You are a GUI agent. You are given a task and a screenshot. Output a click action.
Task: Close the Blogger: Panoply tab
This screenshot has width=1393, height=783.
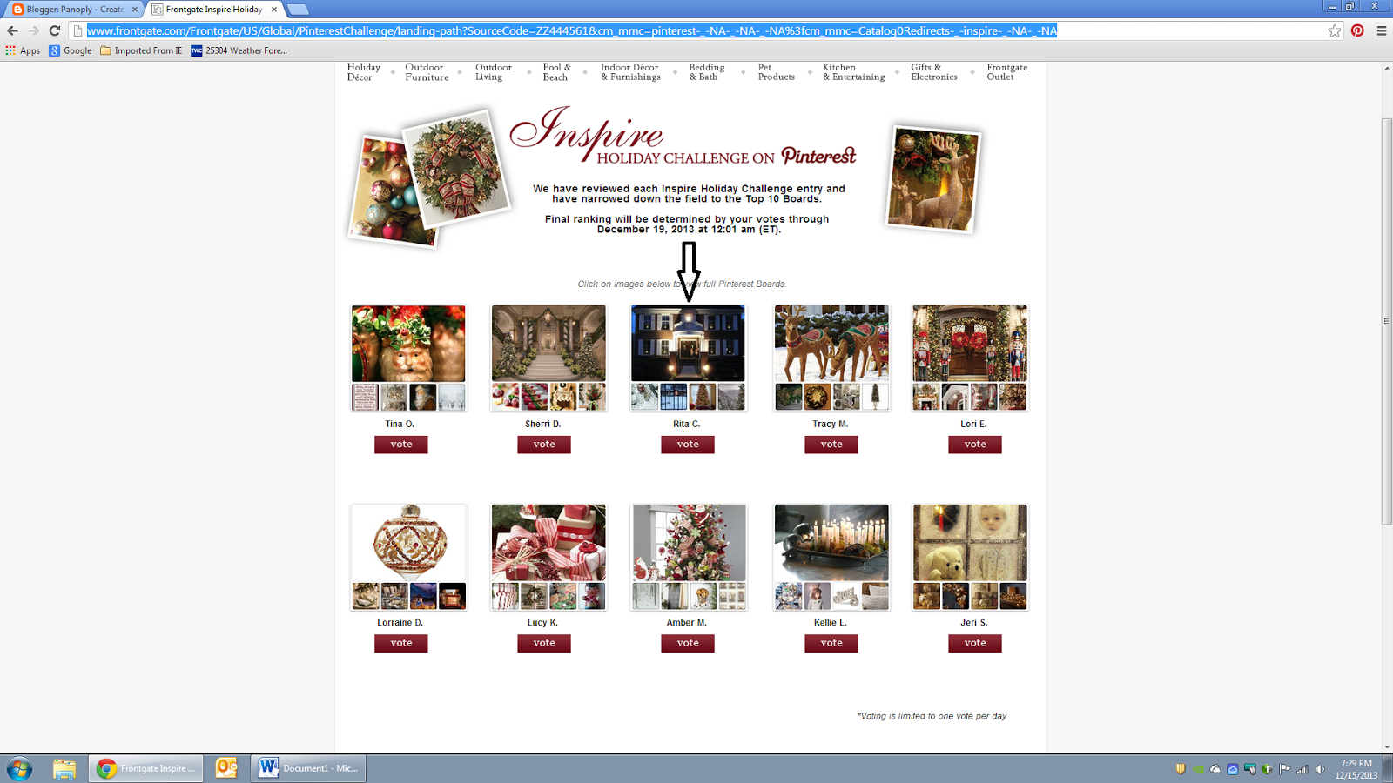[x=135, y=10]
